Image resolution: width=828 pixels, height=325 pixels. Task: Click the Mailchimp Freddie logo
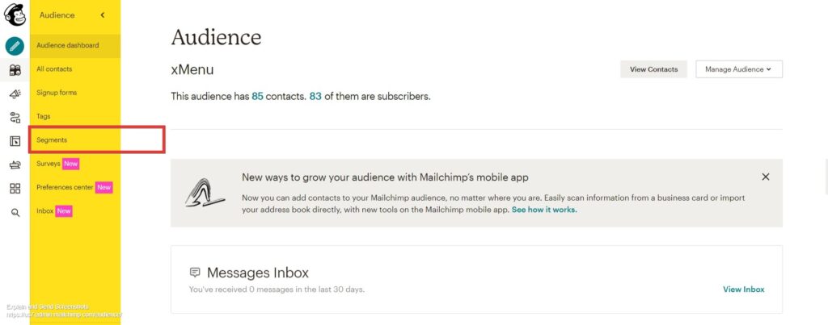point(15,15)
